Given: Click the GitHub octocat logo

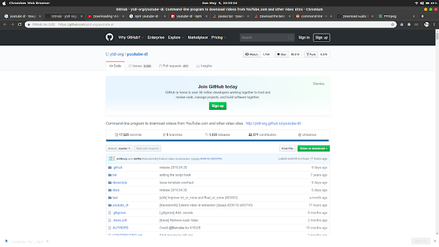Looking at the screenshot, I should pyautogui.click(x=110, y=37).
